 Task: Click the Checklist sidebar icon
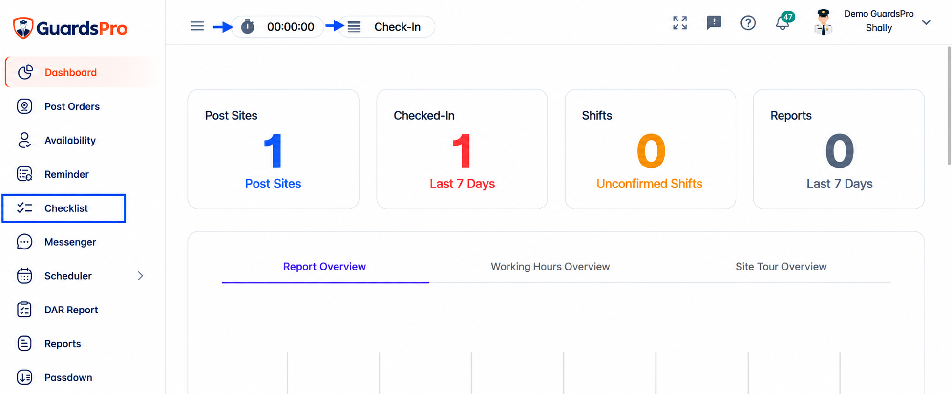(24, 208)
